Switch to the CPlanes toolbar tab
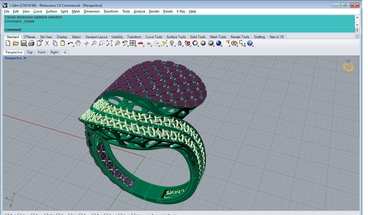The width and height of the screenshot is (368, 215). coord(29,37)
